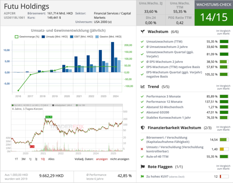Select the 1J chart timeframe
The height and width of the screenshot is (183, 233).
click(x=30, y=159)
